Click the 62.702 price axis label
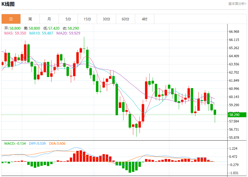Viewport: 248px width, 177px height. (234, 72)
